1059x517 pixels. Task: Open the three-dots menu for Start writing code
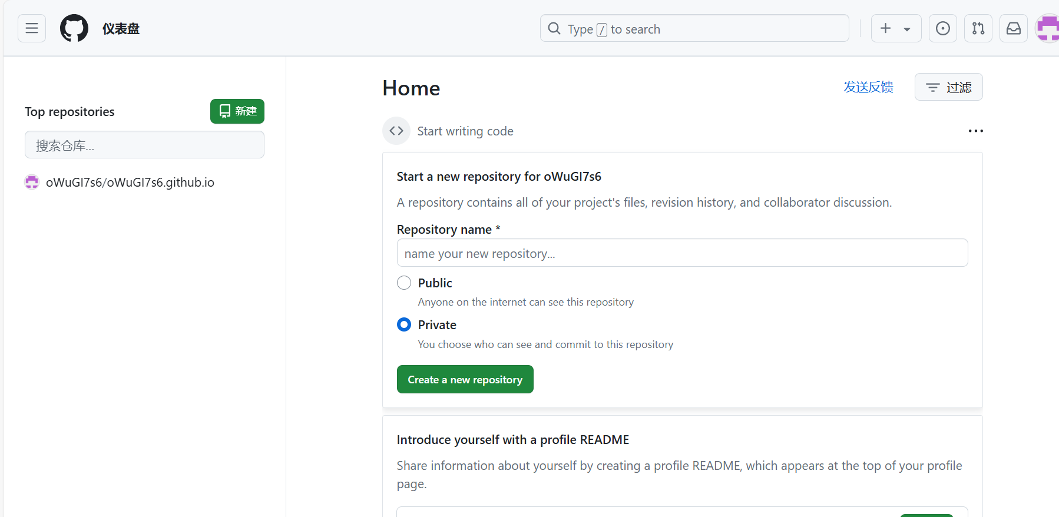975,131
